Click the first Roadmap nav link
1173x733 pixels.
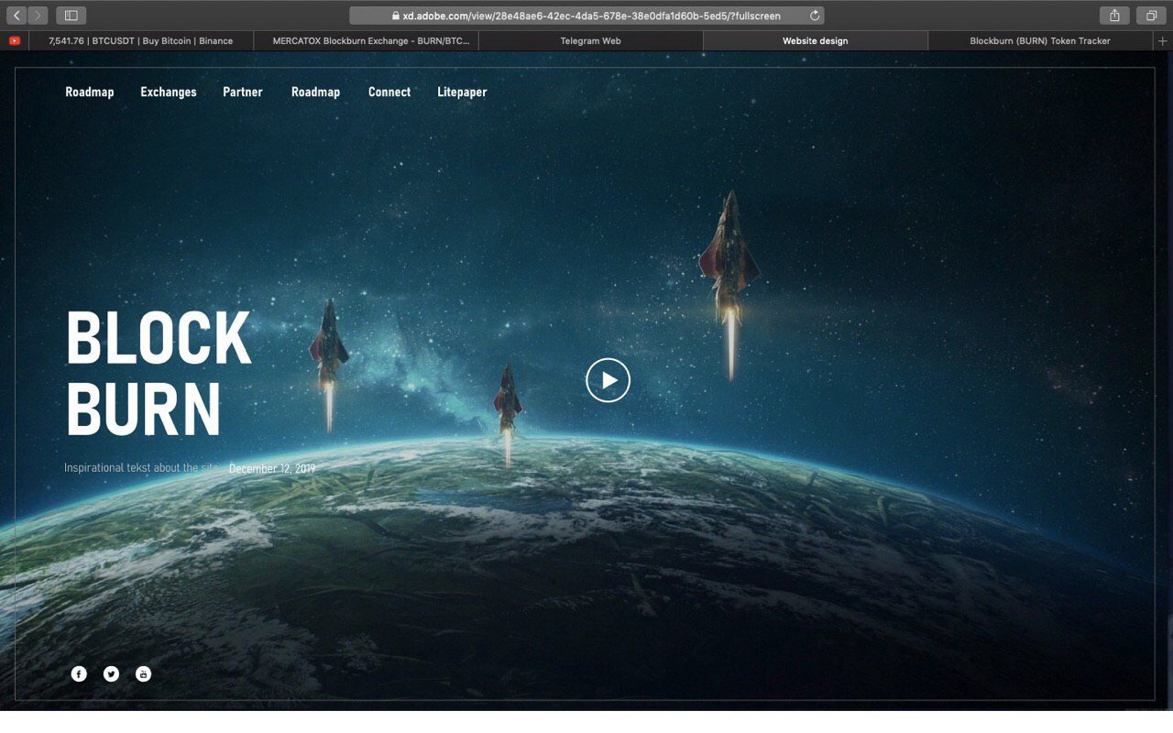[x=90, y=92]
